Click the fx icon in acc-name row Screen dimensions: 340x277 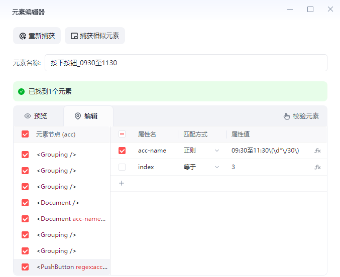[x=317, y=151]
